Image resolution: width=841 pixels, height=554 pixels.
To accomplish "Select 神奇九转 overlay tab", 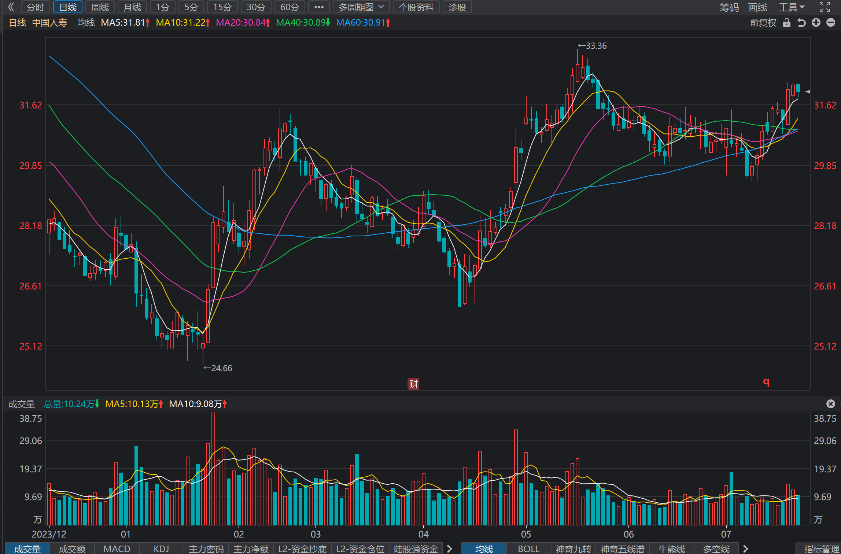I will point(573,549).
